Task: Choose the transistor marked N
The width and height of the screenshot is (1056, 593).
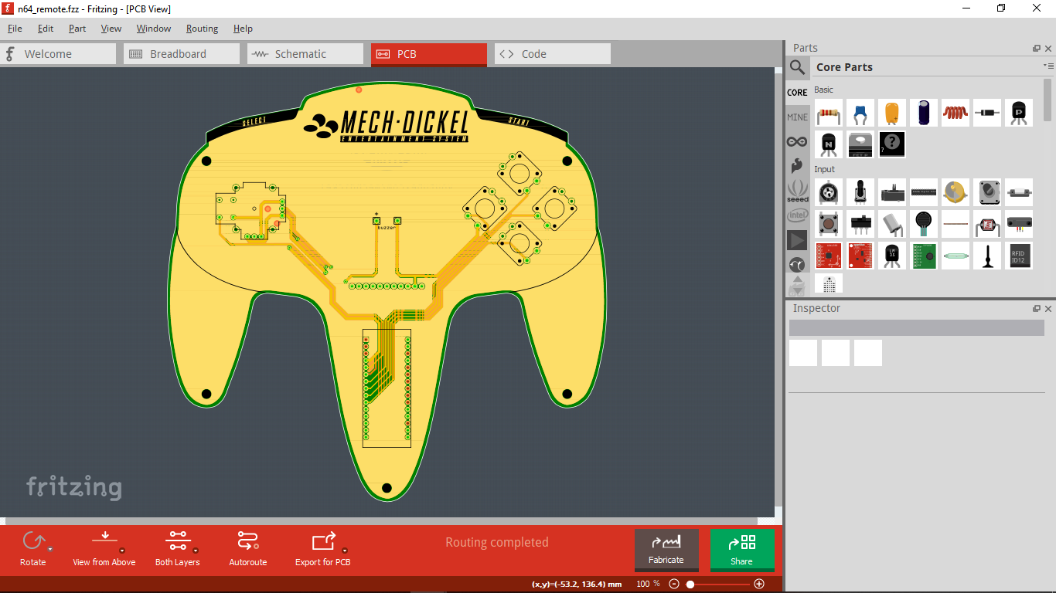Action: pos(829,144)
